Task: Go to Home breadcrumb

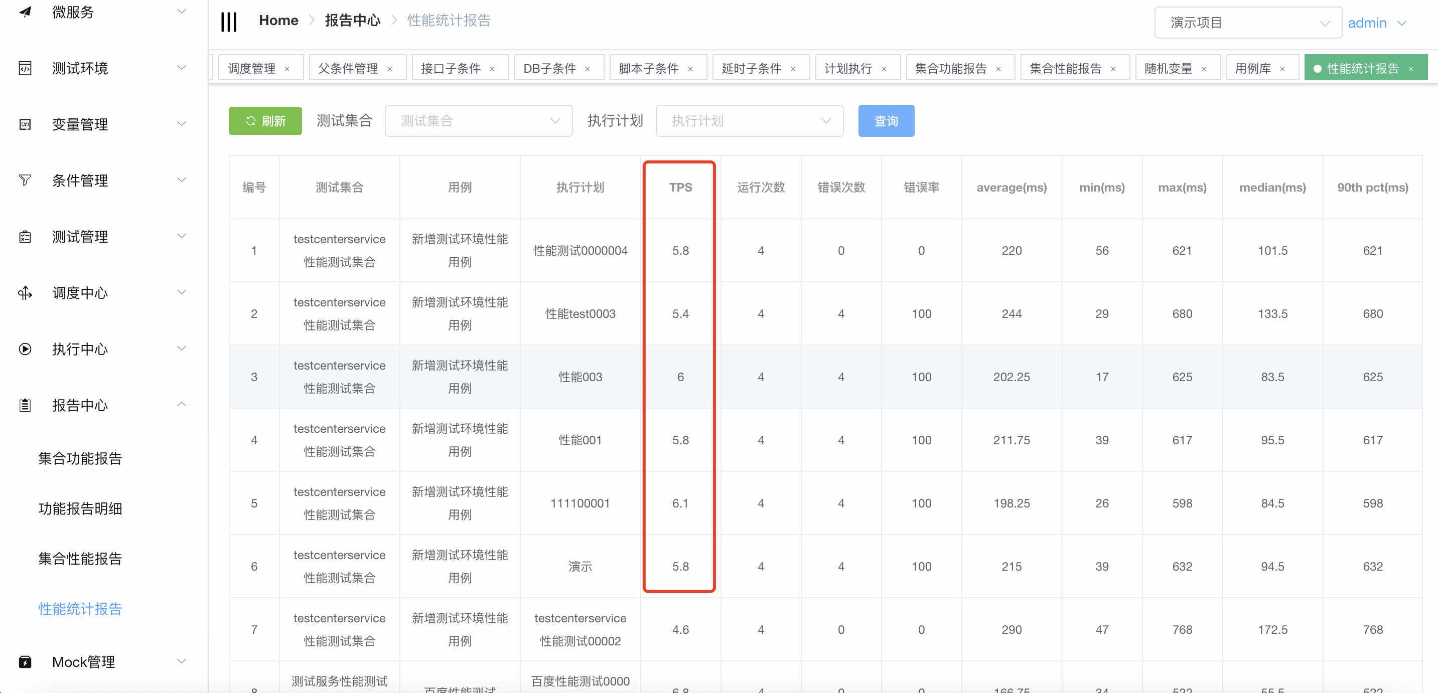Action: click(278, 21)
